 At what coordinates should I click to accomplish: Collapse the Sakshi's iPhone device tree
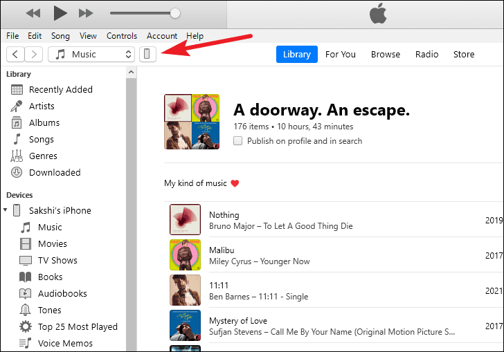pyautogui.click(x=6, y=210)
